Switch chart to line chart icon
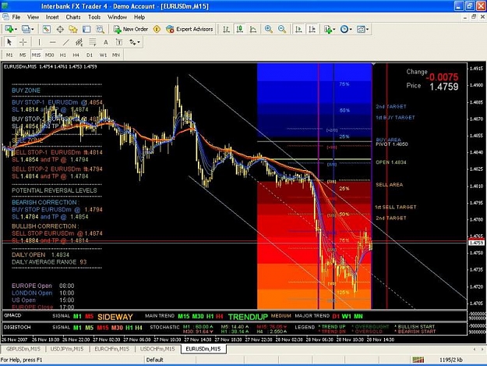The image size is (487, 366). click(253, 29)
